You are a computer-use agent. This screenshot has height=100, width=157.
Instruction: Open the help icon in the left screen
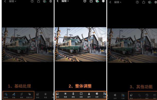click(x=32, y=1)
